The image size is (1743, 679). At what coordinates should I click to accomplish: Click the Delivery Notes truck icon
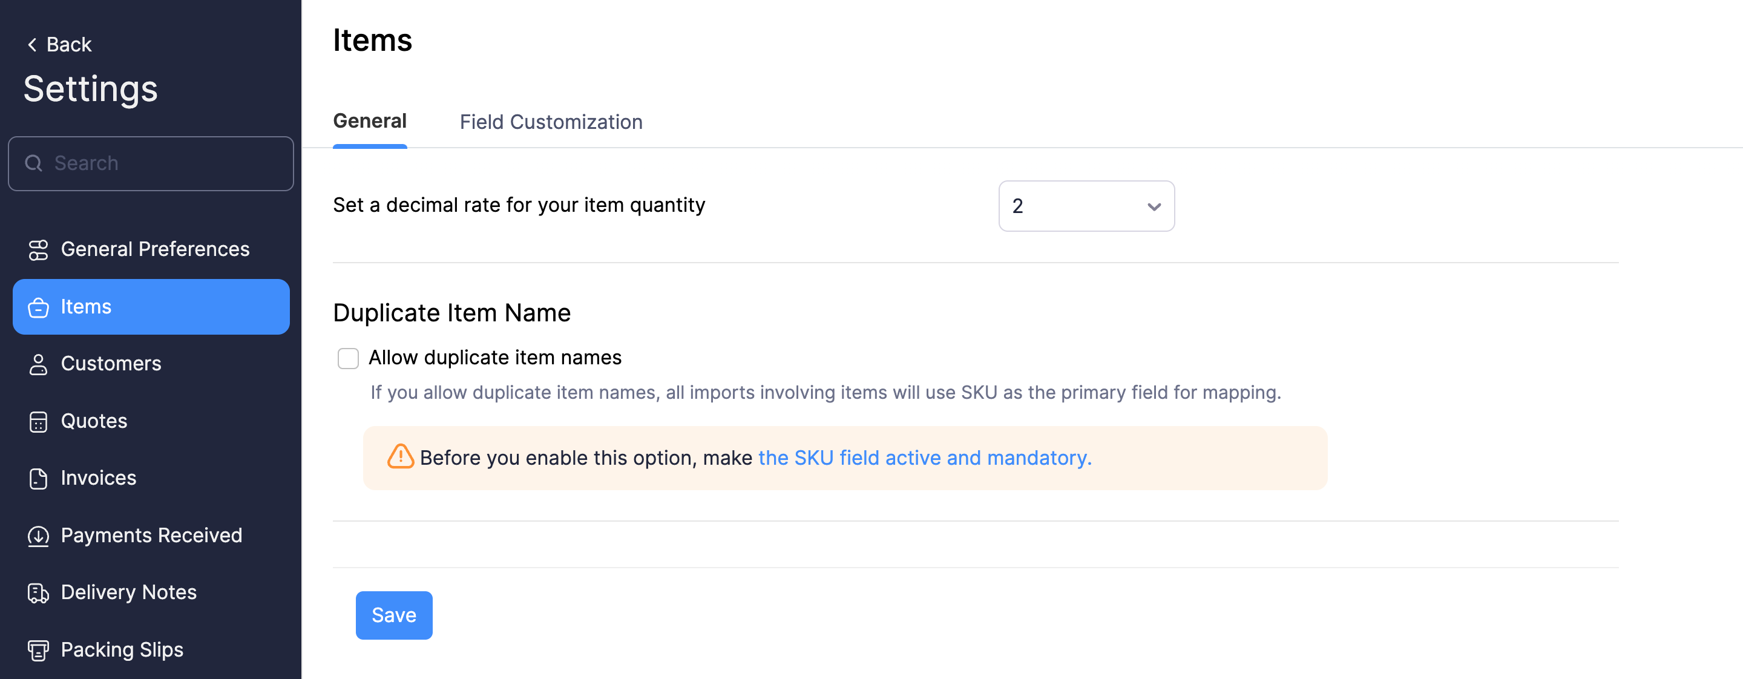click(38, 592)
